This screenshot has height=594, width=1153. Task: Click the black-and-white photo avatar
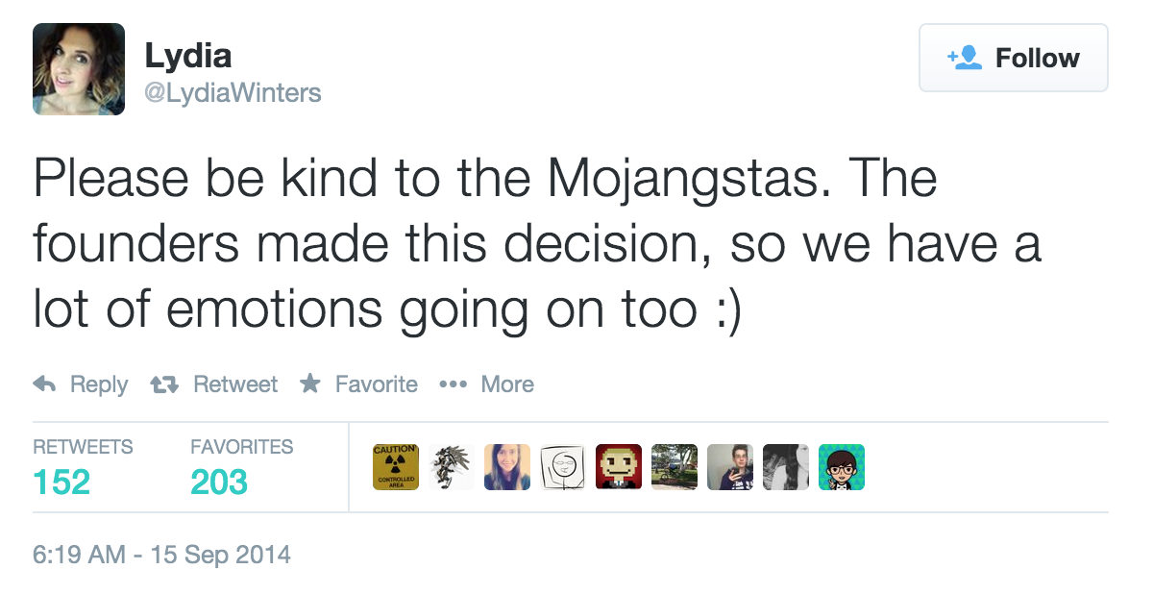pyautogui.click(x=786, y=467)
